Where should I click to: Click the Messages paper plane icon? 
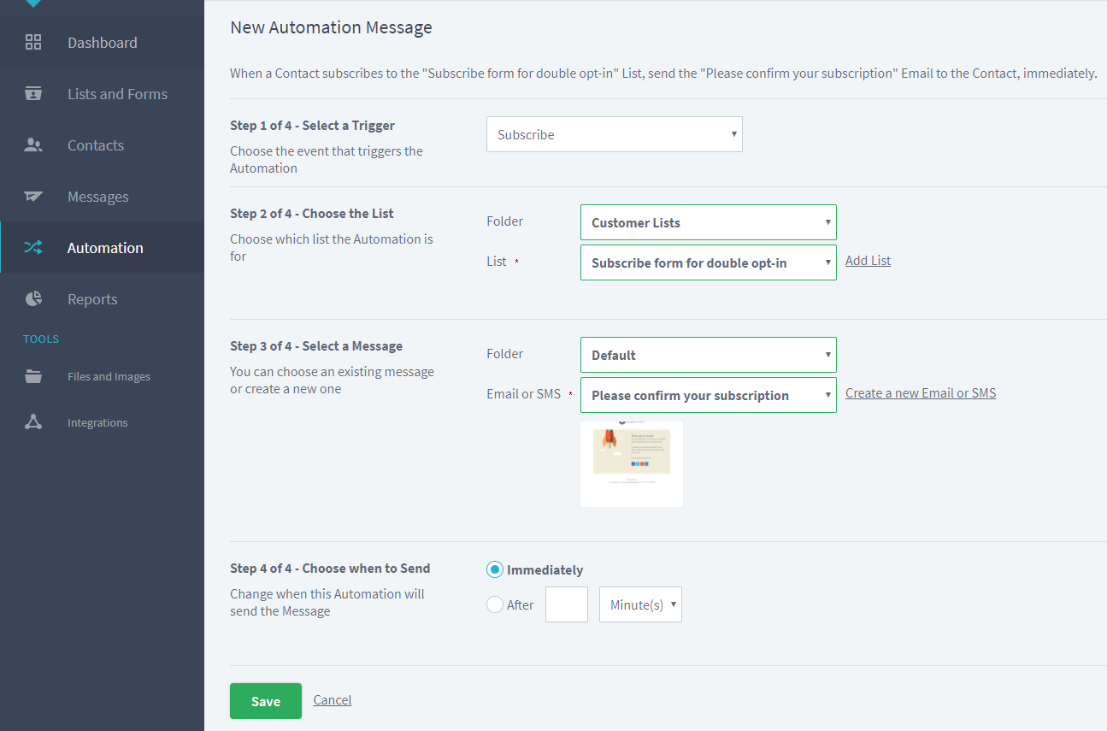pyautogui.click(x=32, y=196)
